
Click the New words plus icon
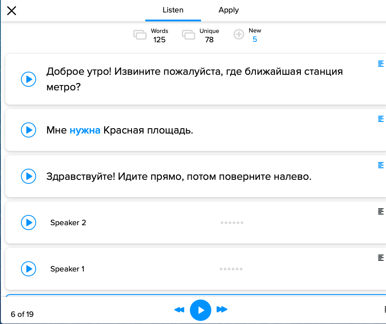coord(239,35)
